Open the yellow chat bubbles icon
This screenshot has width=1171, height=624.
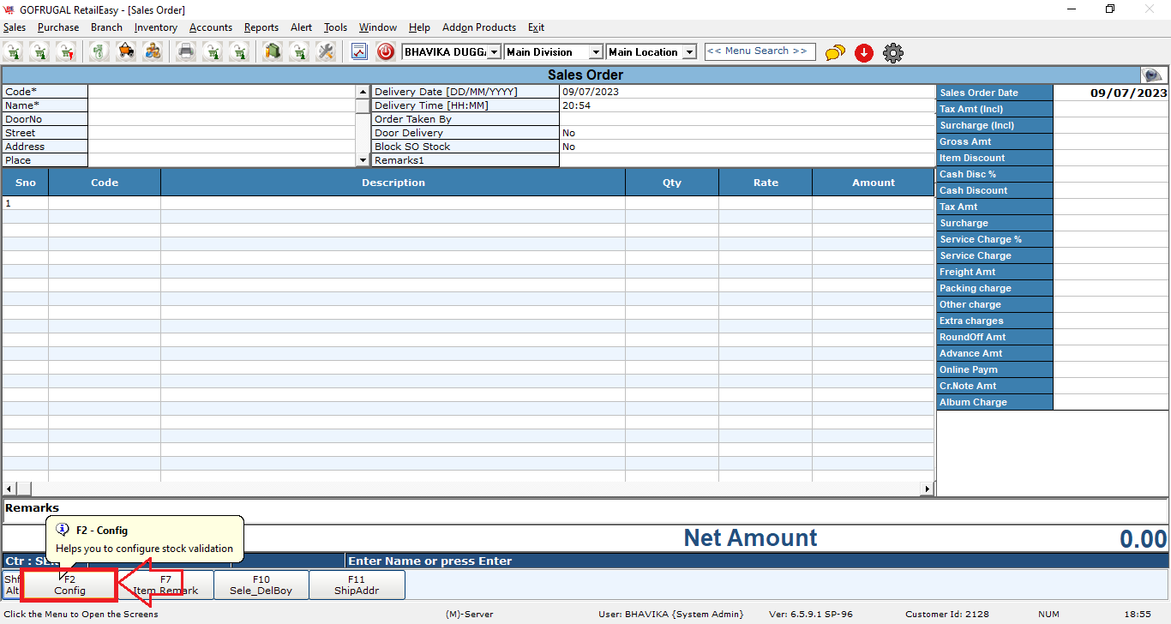835,53
